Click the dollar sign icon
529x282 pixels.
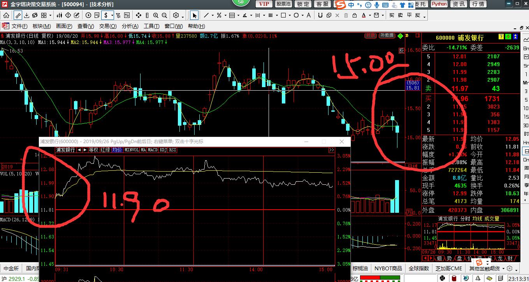[106, 15]
